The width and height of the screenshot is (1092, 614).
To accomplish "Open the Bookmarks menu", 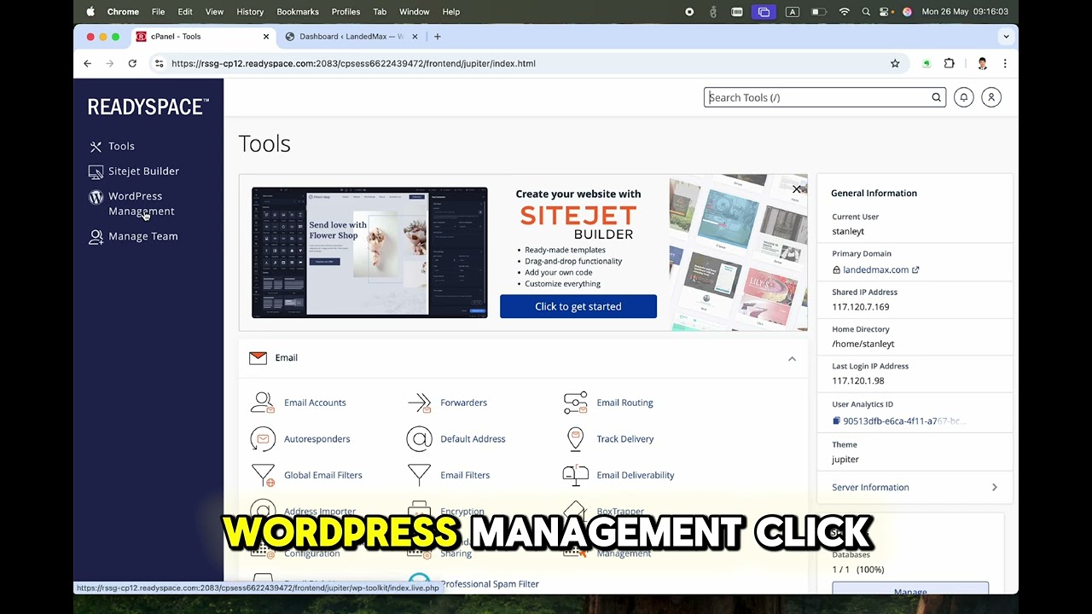I will click(298, 12).
